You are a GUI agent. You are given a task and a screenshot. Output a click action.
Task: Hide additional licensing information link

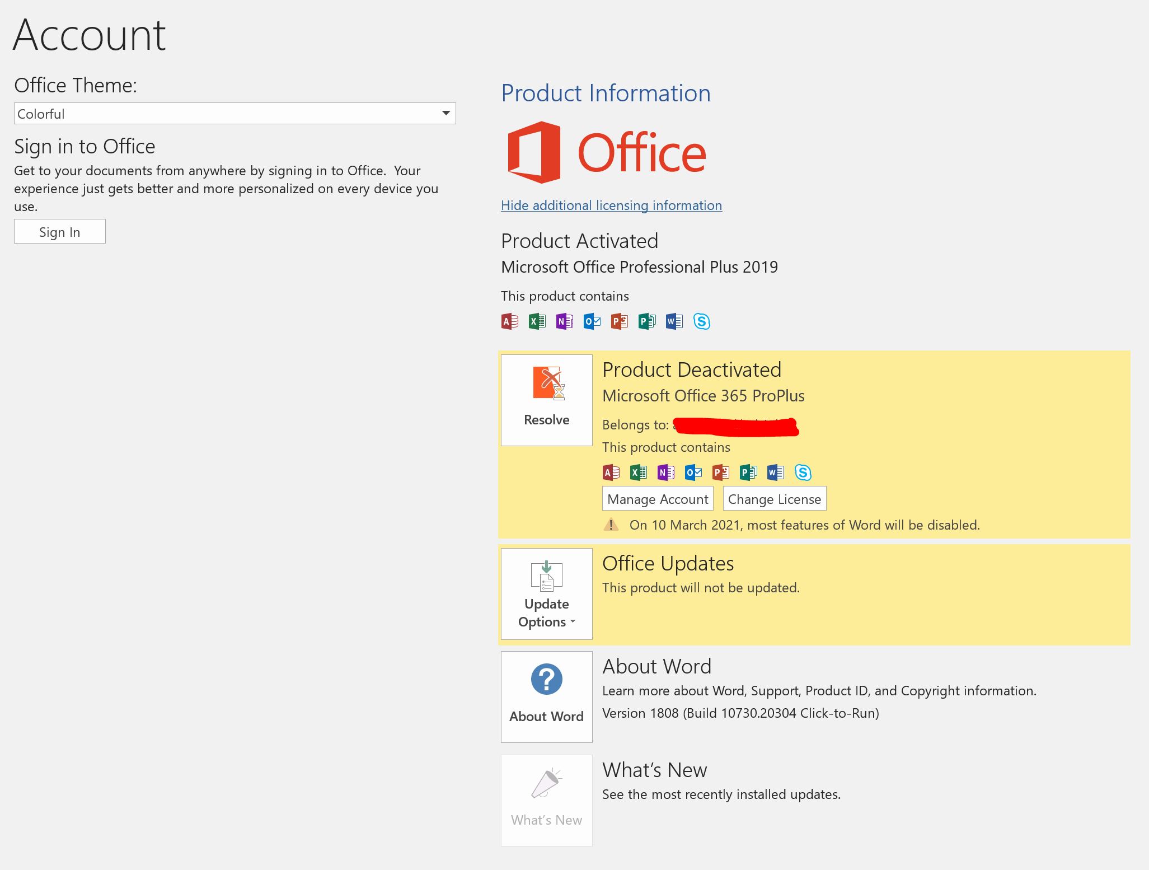(611, 205)
